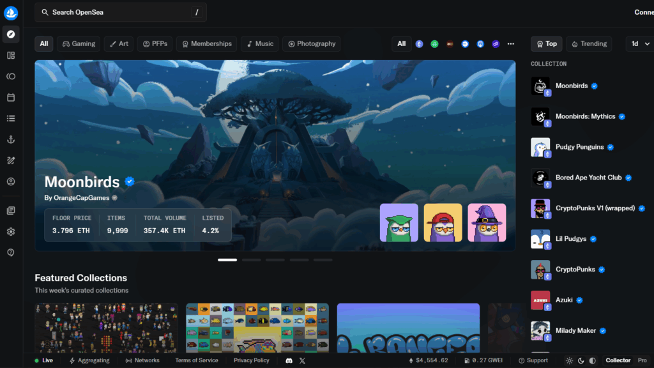Select the Gaming category tab
The height and width of the screenshot is (368, 654).
tap(77, 44)
